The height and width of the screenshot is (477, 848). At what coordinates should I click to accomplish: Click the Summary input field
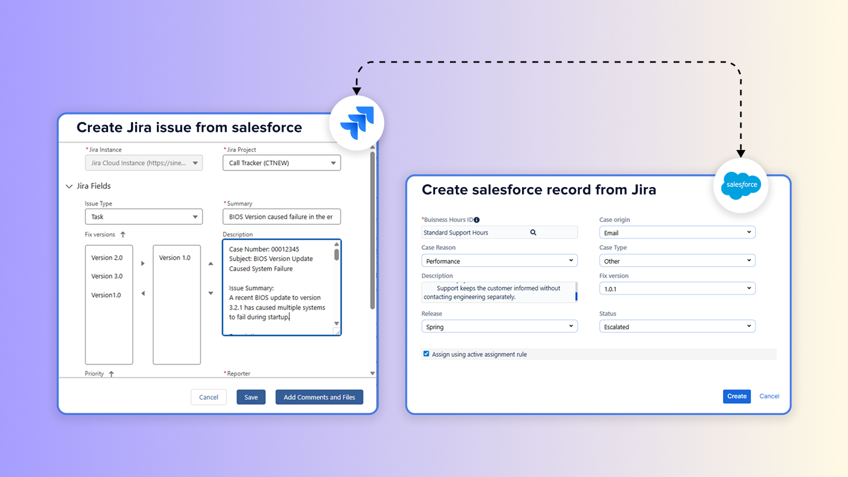coord(281,217)
